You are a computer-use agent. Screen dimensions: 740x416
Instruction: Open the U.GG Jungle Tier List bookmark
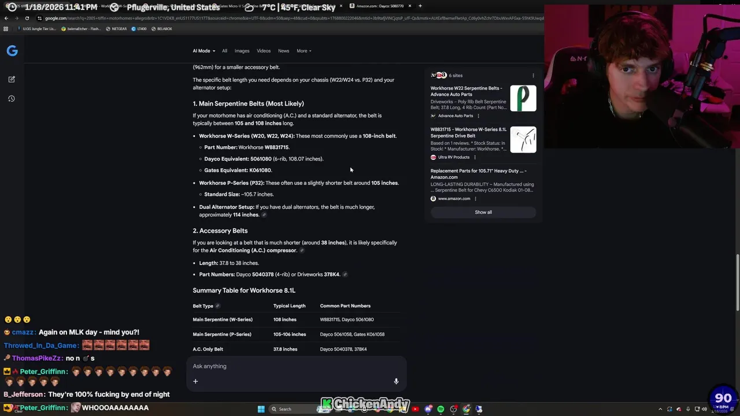click(36, 29)
